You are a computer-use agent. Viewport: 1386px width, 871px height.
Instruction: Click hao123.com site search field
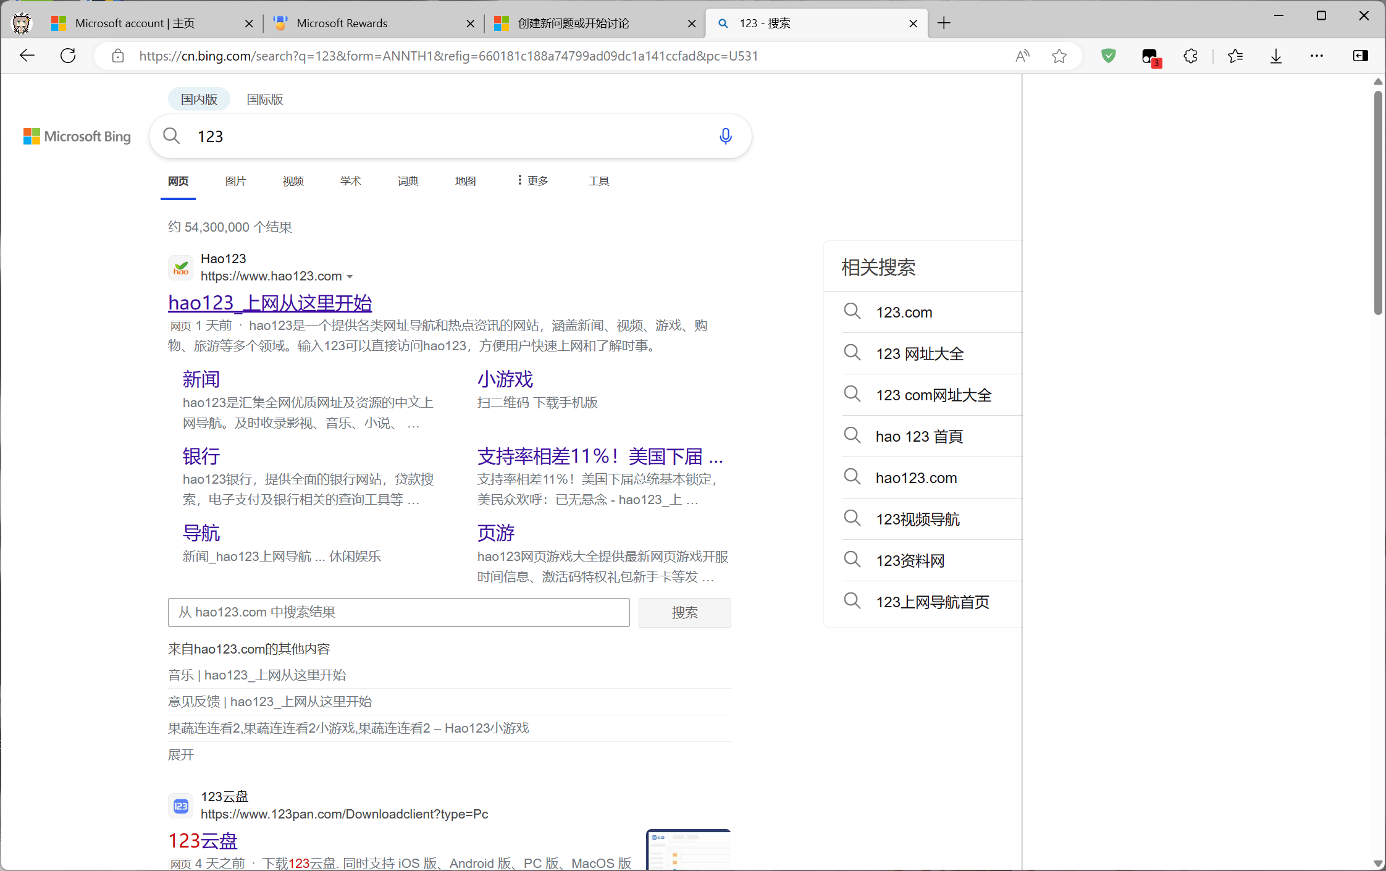(x=398, y=612)
